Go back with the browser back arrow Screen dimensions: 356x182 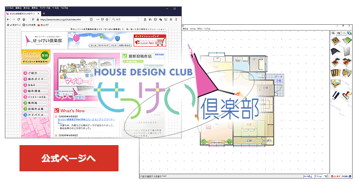click(x=8, y=19)
